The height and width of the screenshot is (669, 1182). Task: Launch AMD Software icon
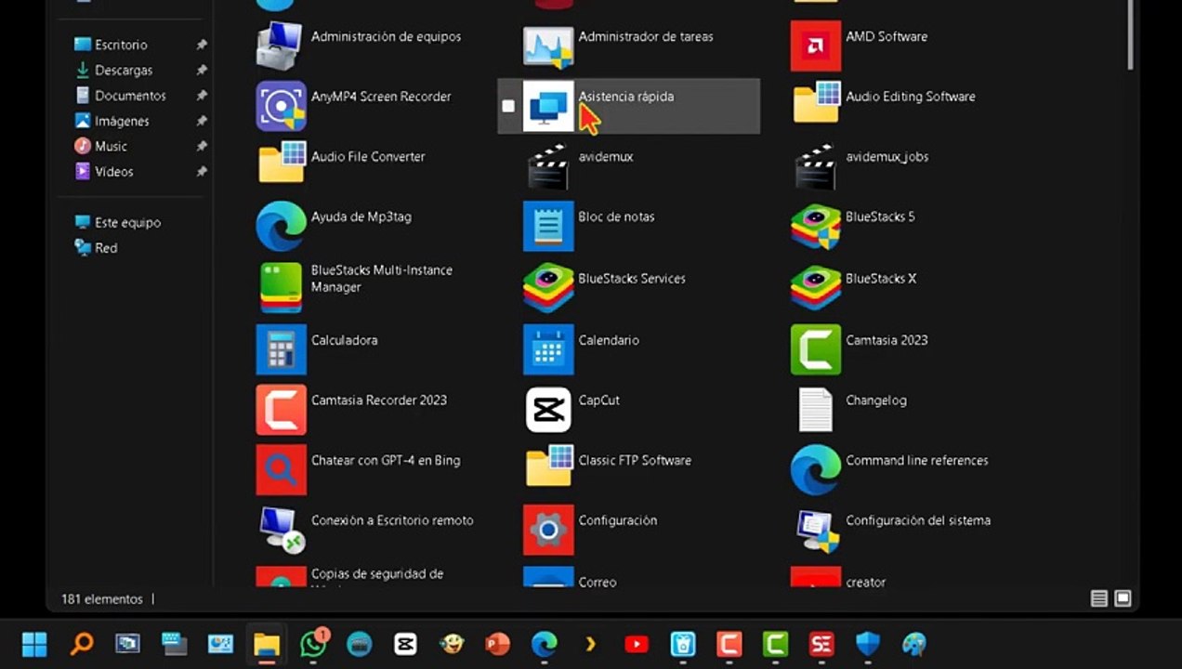click(815, 46)
